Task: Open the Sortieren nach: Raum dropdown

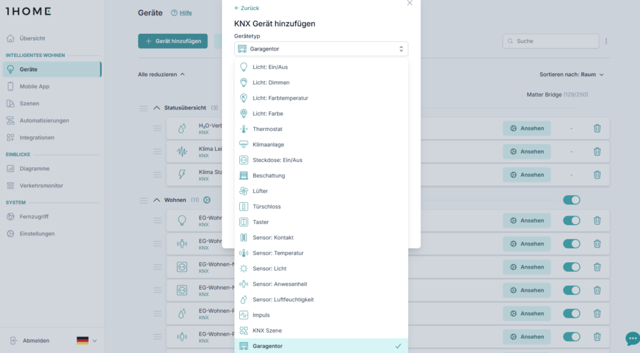Action: 572,75
